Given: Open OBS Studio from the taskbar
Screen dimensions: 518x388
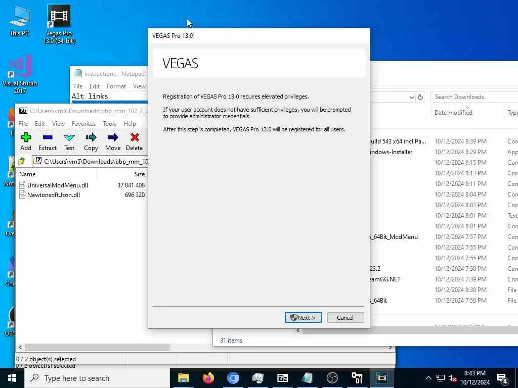Looking at the screenshot, I should pyautogui.click(x=332, y=378).
